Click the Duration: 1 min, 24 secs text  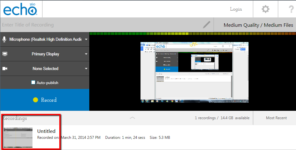point(125,138)
